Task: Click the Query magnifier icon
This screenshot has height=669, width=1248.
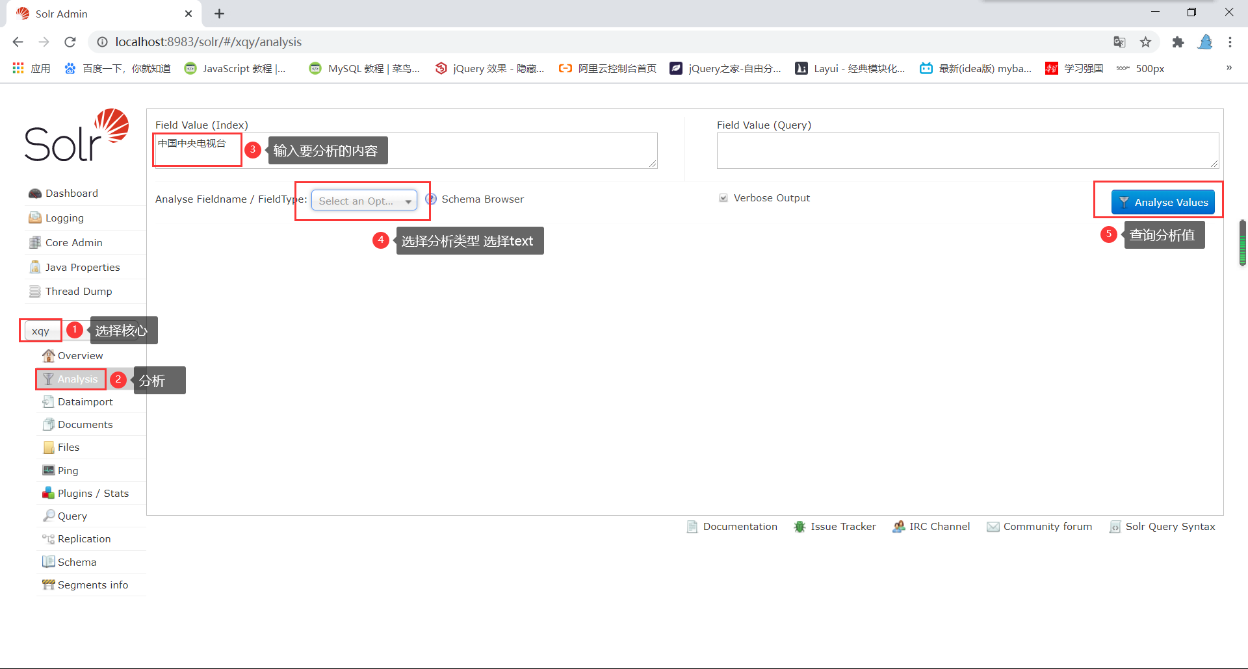Action: tap(49, 516)
